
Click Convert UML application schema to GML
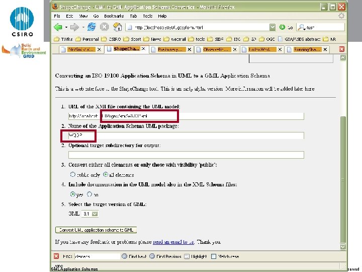[x=96, y=230]
